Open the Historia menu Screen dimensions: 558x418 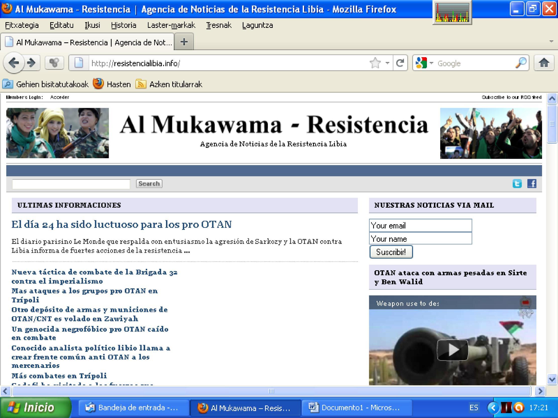point(124,25)
